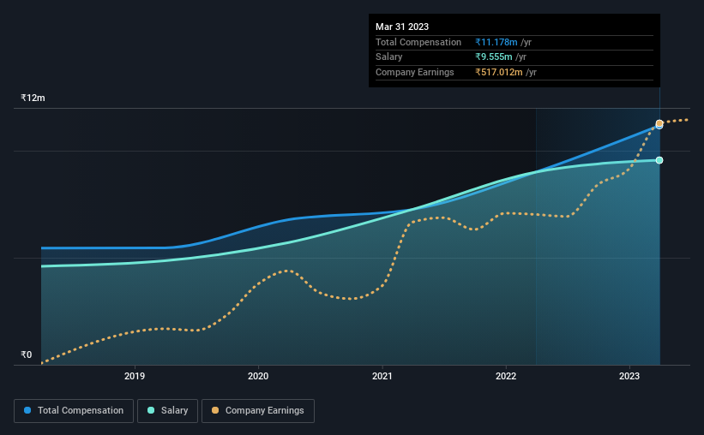Toggle the Salary legend button

click(x=167, y=411)
